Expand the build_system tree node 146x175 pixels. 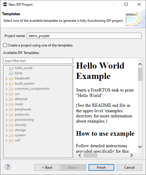pos(7,84)
